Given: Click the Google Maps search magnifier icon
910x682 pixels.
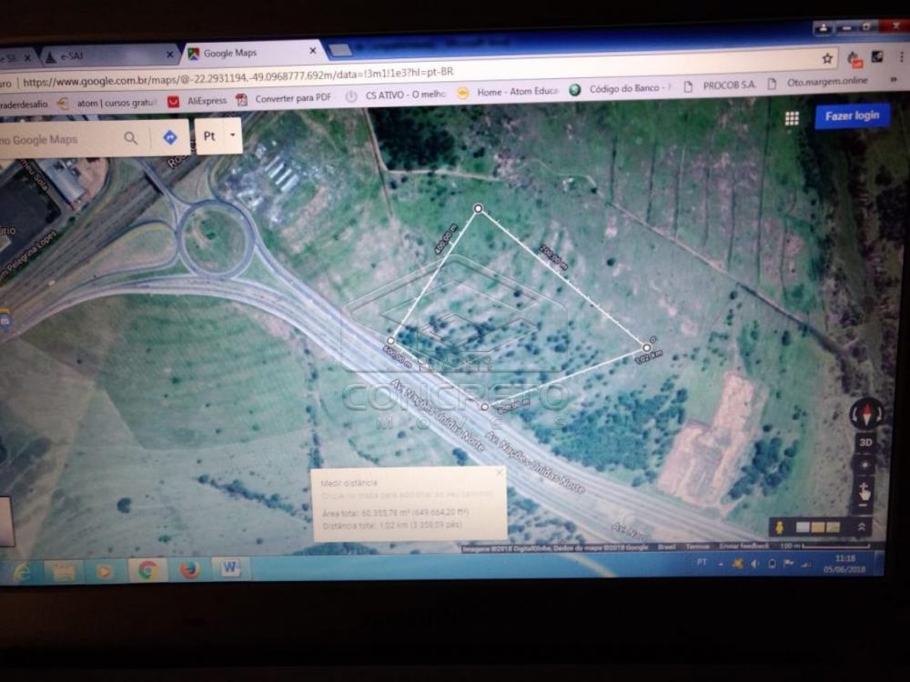Looking at the screenshot, I should 131,138.
